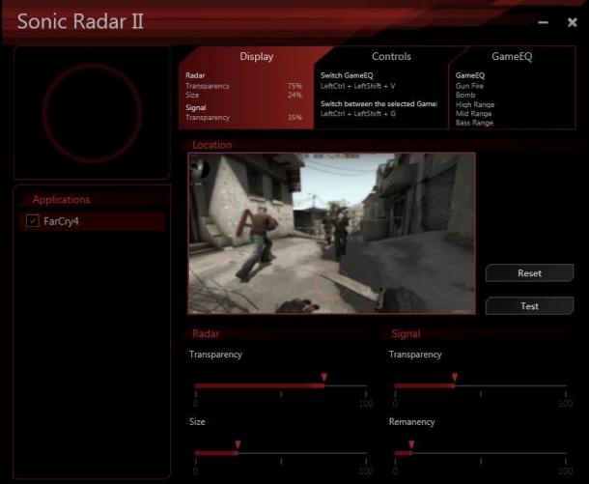Click the Bass Range GameEQ entry
This screenshot has width=589, height=484.
(x=474, y=123)
